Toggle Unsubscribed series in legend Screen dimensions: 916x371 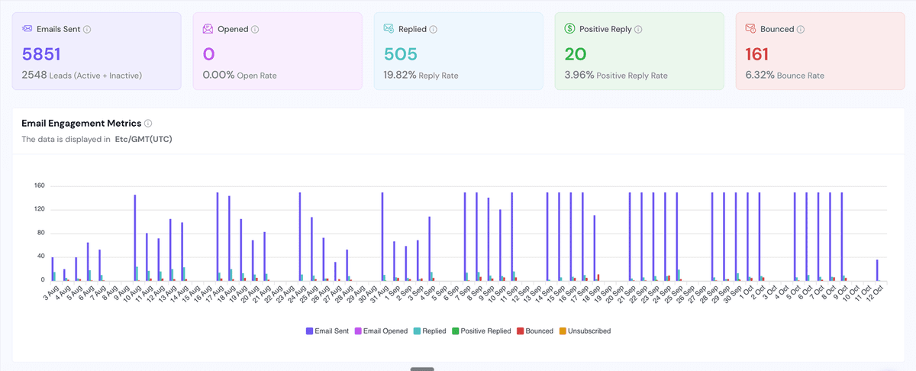(x=585, y=331)
